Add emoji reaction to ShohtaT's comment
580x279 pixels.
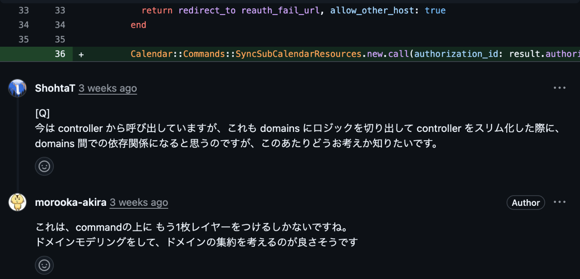coord(44,166)
